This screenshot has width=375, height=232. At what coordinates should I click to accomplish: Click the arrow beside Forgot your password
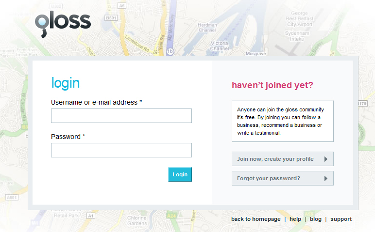click(326, 178)
